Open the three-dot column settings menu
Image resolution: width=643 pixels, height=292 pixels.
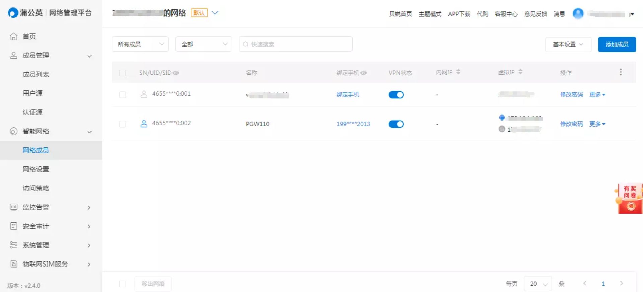pyautogui.click(x=621, y=72)
